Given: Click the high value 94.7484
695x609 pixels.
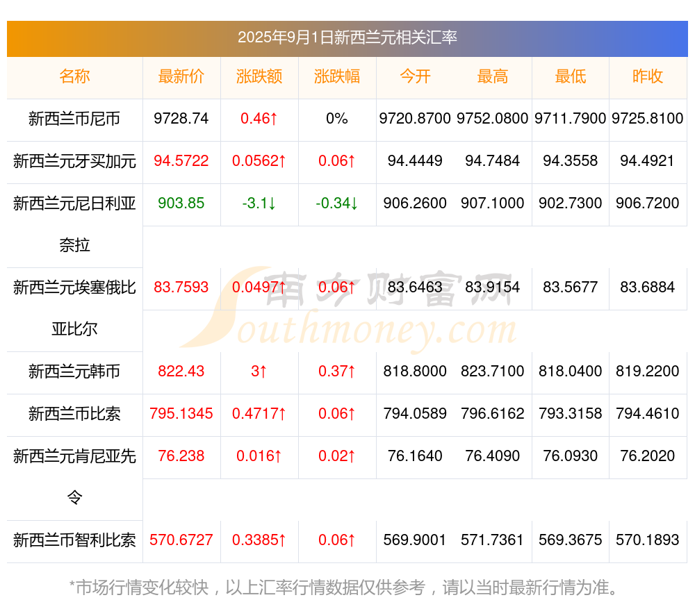Looking at the screenshot, I should coord(493,161).
